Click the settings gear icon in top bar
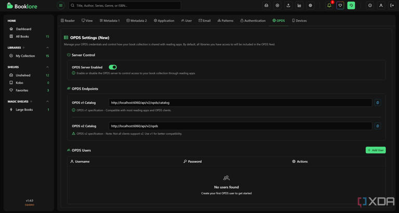 coord(310,6)
